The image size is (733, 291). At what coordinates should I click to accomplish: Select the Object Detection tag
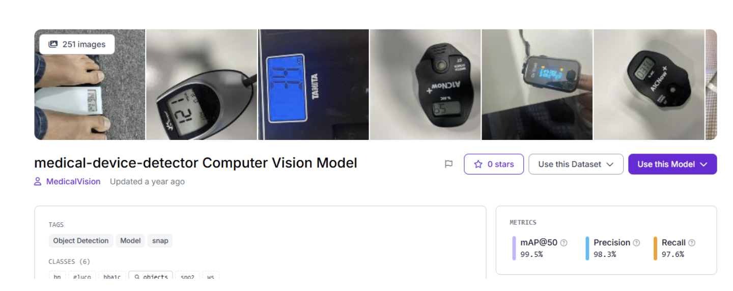81,241
